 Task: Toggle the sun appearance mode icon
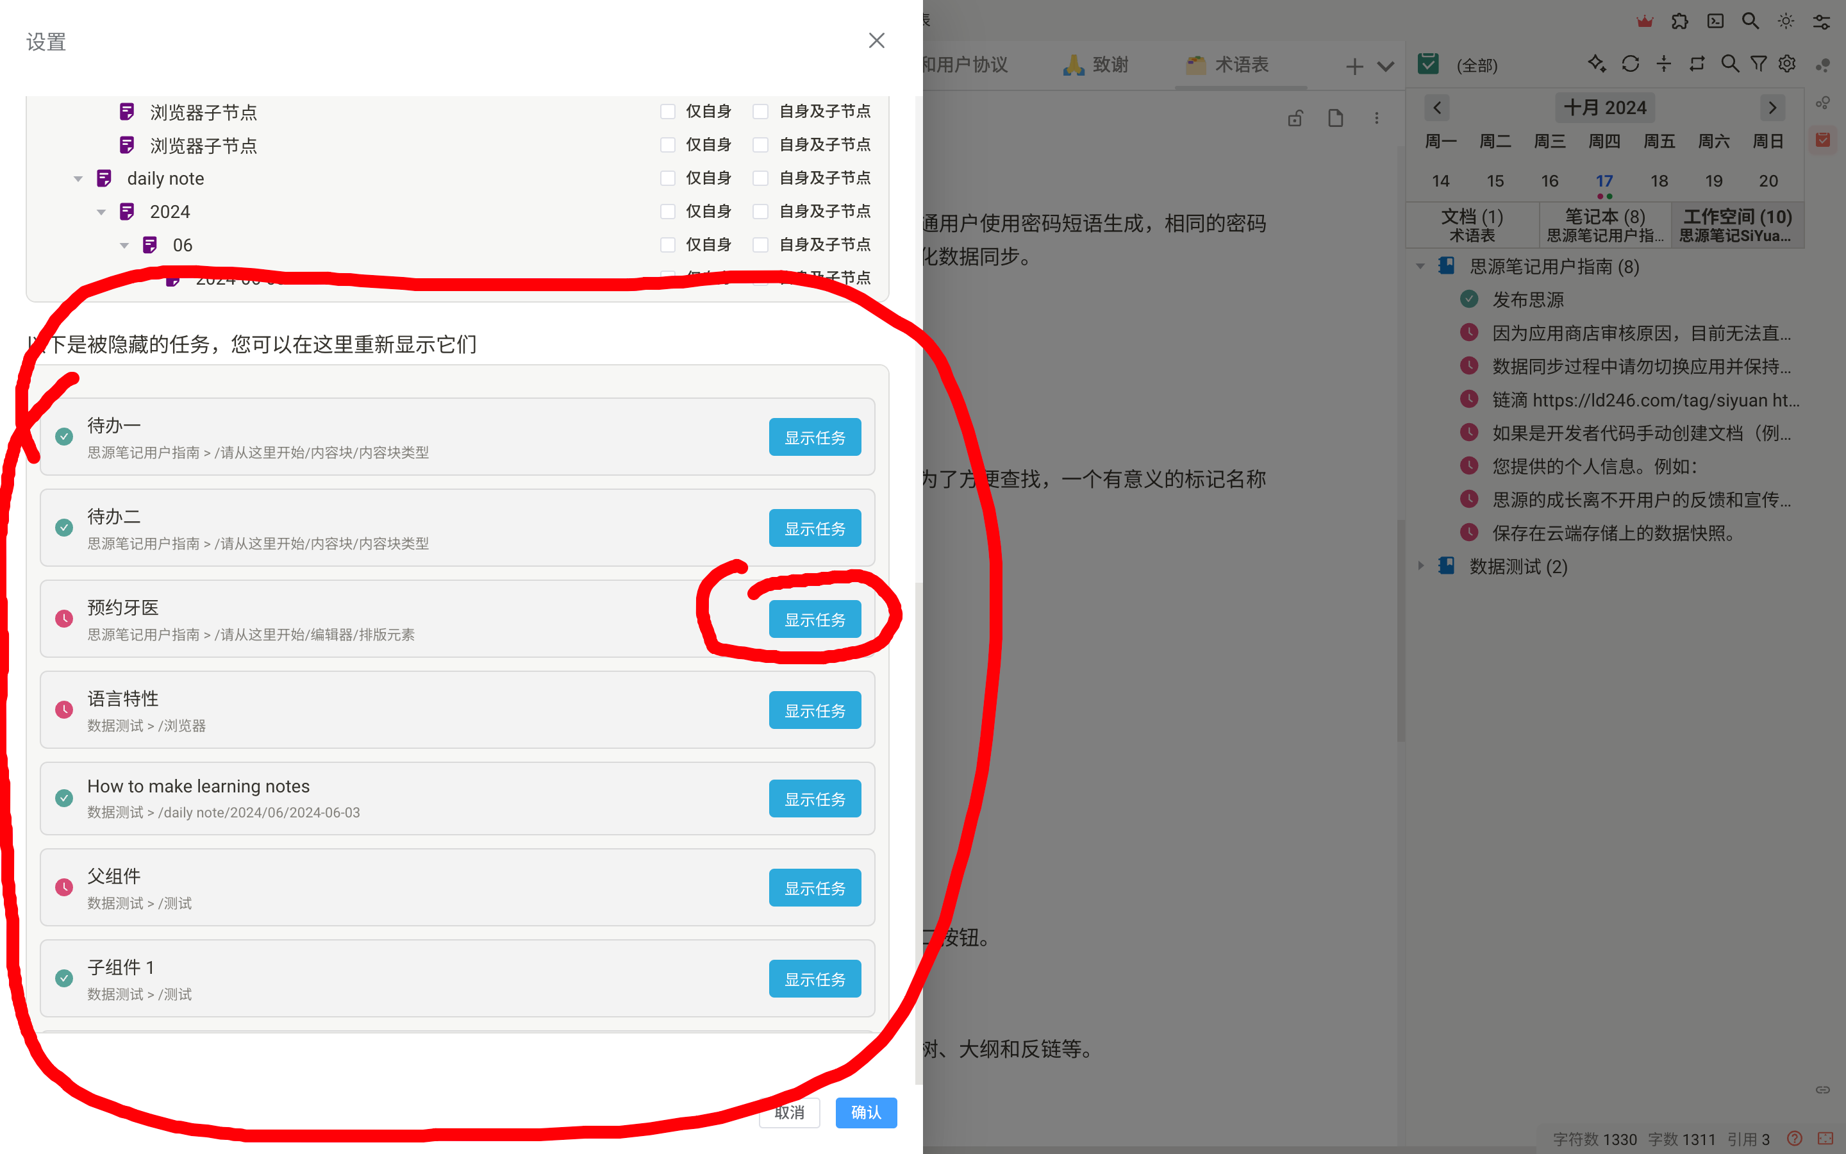point(1786,21)
